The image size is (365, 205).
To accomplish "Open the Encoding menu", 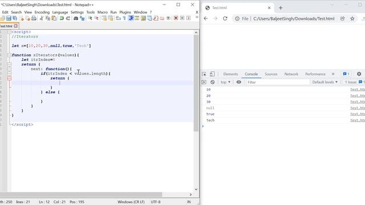I will 42,12.
